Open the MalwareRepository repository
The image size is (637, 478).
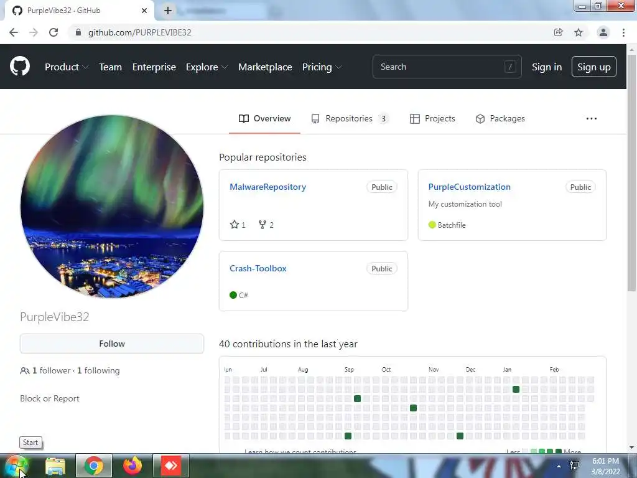[267, 187]
